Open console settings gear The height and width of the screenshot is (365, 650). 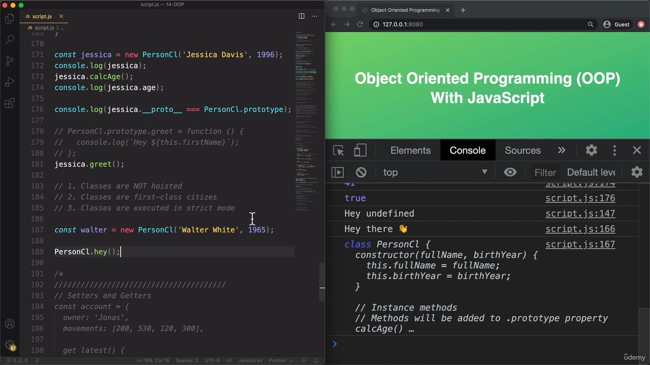(x=637, y=172)
